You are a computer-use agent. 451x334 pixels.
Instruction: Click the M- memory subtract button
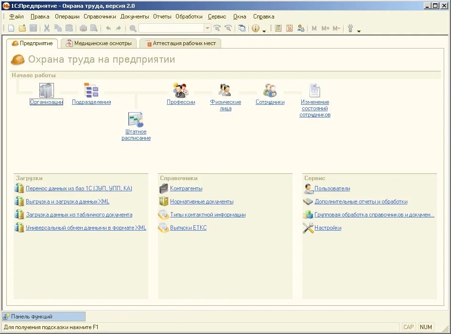tap(336, 28)
